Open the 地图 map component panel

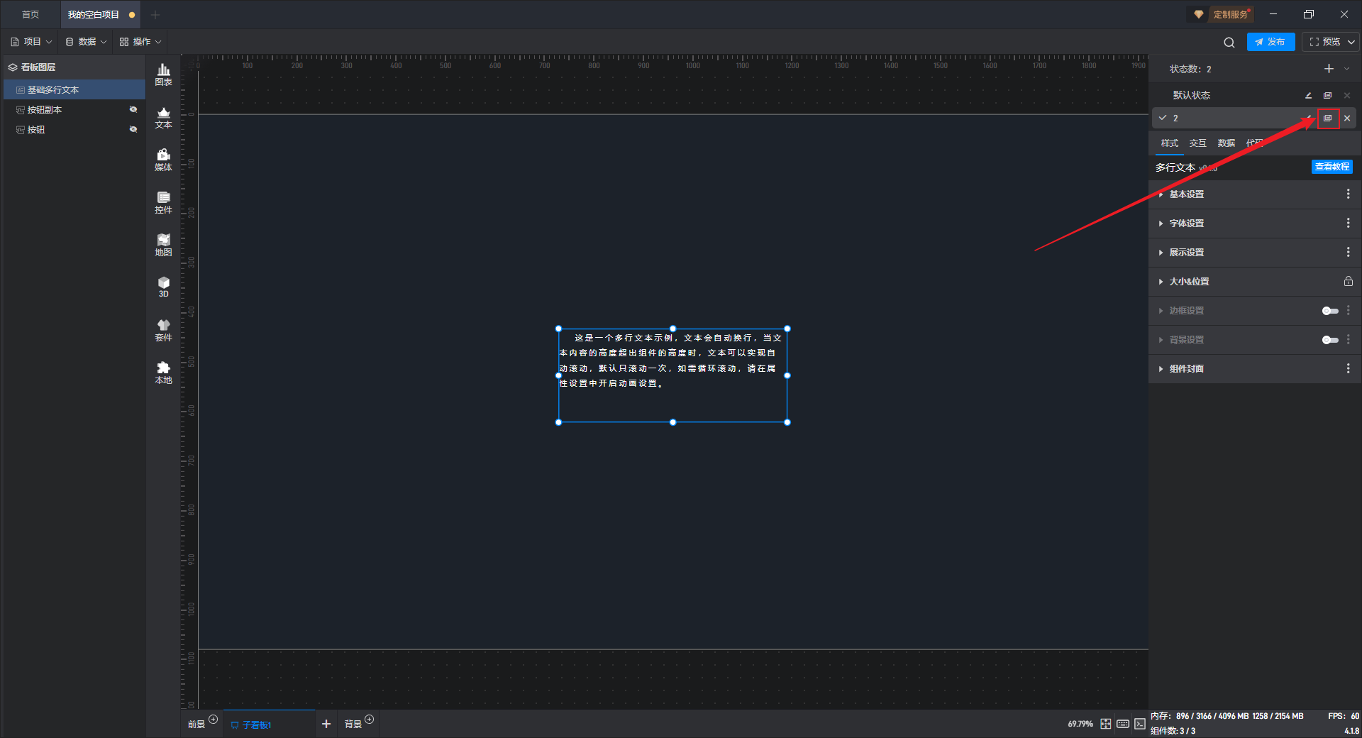click(x=163, y=245)
